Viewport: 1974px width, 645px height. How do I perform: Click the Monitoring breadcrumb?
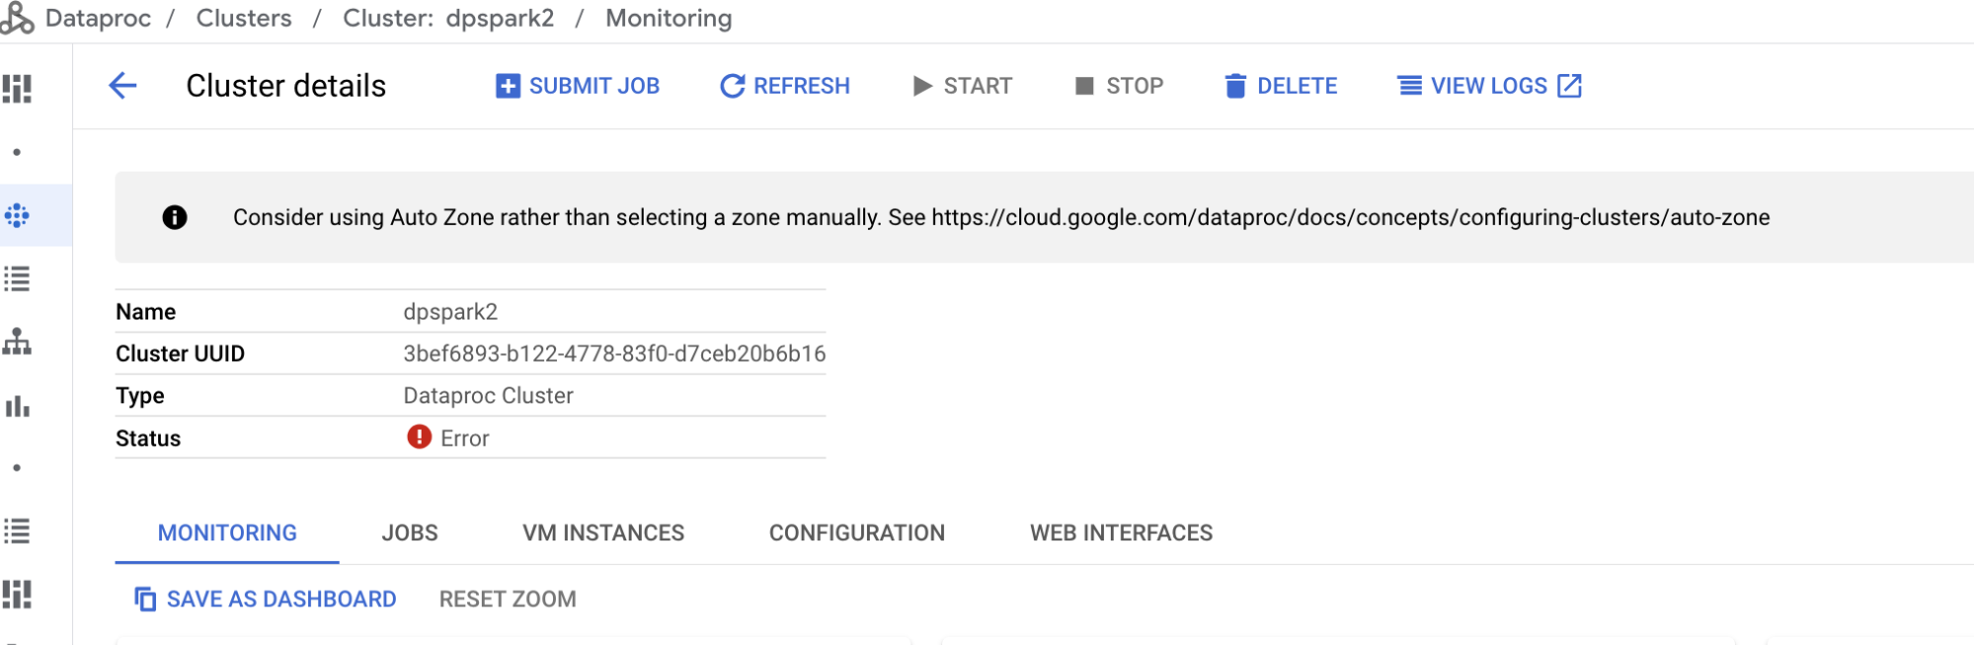[x=669, y=18]
